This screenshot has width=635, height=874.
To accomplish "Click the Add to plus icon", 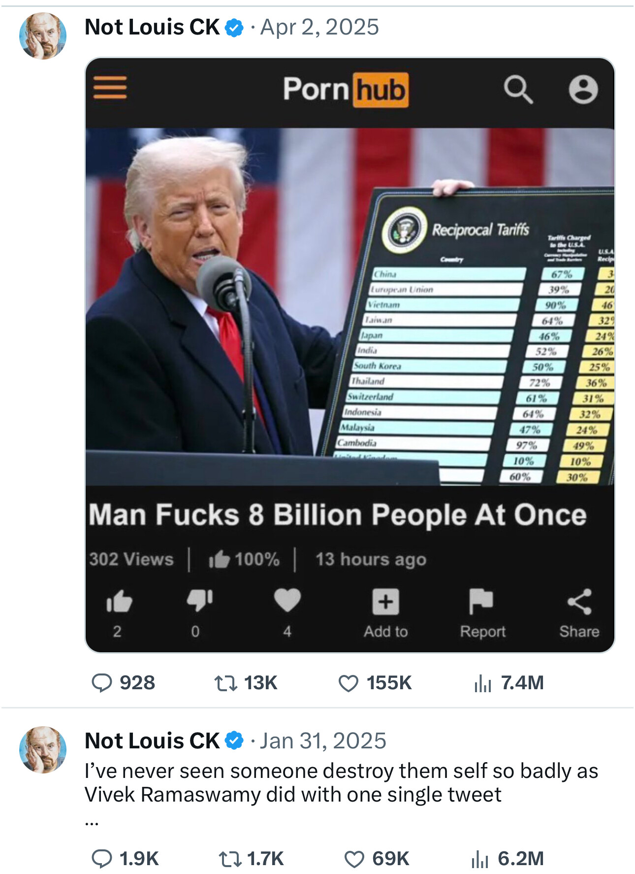I will pyautogui.click(x=385, y=602).
